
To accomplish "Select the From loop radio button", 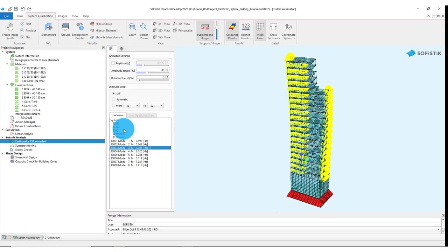I will pyautogui.click(x=113, y=105).
